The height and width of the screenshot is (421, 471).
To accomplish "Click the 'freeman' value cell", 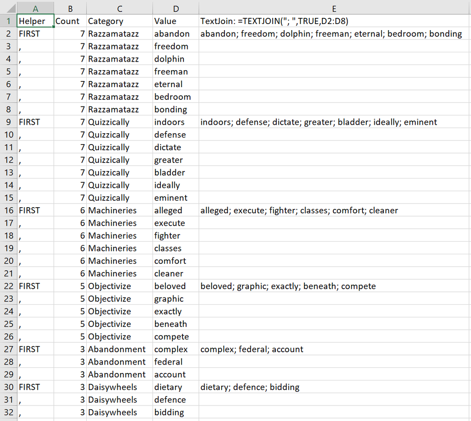I will pos(176,72).
